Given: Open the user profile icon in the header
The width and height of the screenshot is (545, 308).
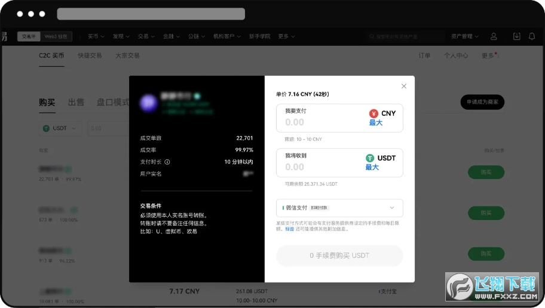Looking at the screenshot, I should (x=494, y=36).
